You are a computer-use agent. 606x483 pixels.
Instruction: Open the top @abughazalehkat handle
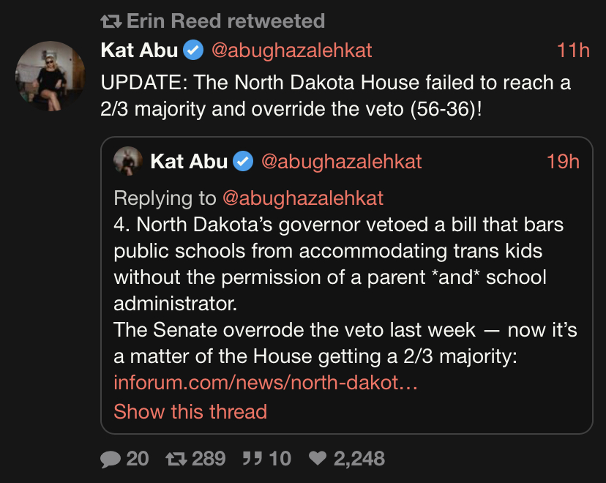coord(291,50)
